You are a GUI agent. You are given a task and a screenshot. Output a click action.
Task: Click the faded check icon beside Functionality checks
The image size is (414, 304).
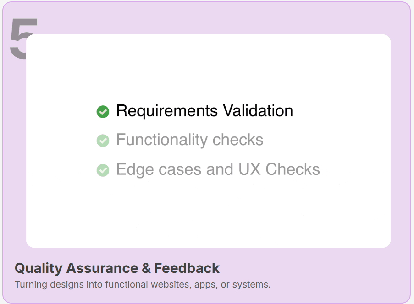[x=103, y=141]
